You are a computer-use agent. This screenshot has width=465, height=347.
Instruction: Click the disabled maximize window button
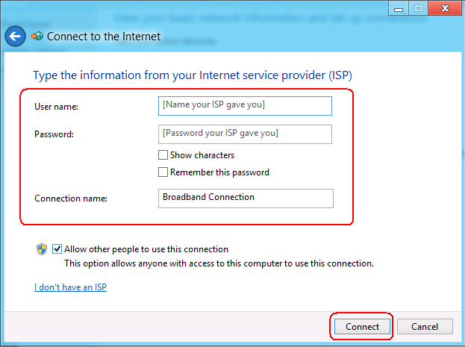coord(418,8)
